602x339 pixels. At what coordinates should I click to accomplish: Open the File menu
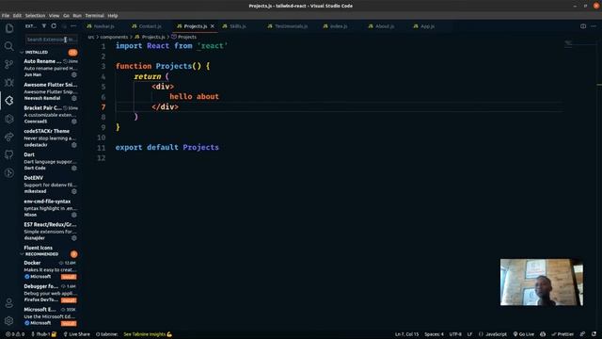pos(6,15)
